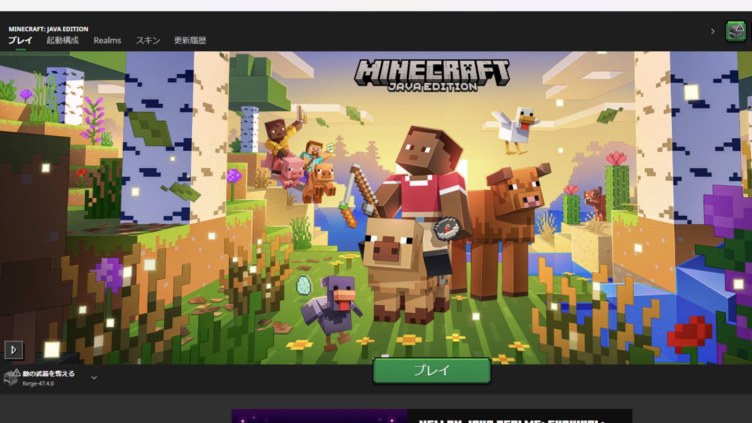Expand the installation selector chevron
The width and height of the screenshot is (752, 423).
pos(94,378)
